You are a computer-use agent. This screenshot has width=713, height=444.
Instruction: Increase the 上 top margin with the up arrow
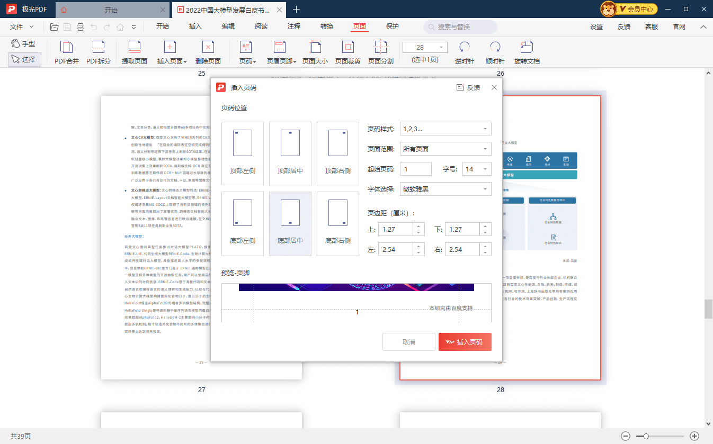point(418,226)
